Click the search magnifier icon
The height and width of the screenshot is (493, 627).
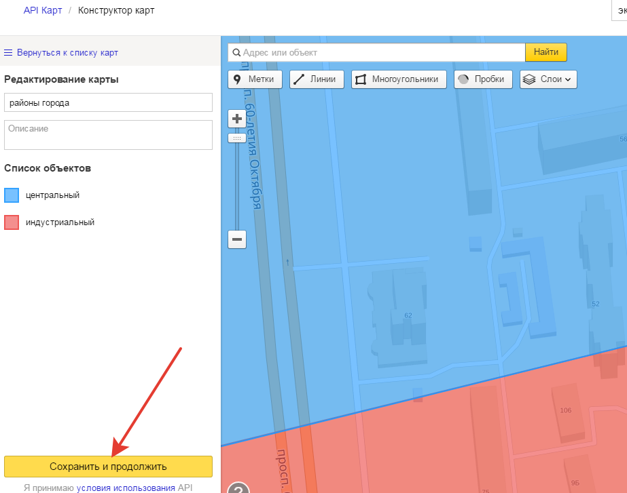coord(236,53)
